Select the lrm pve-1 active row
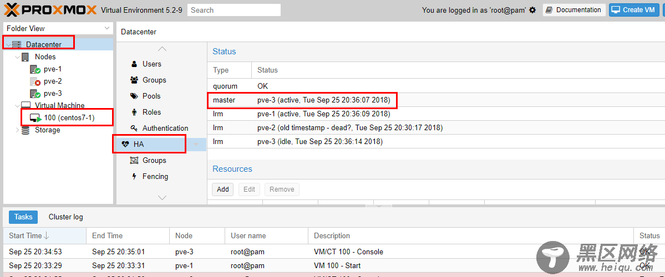Image resolution: width=665 pixels, height=277 pixels. [x=436, y=114]
